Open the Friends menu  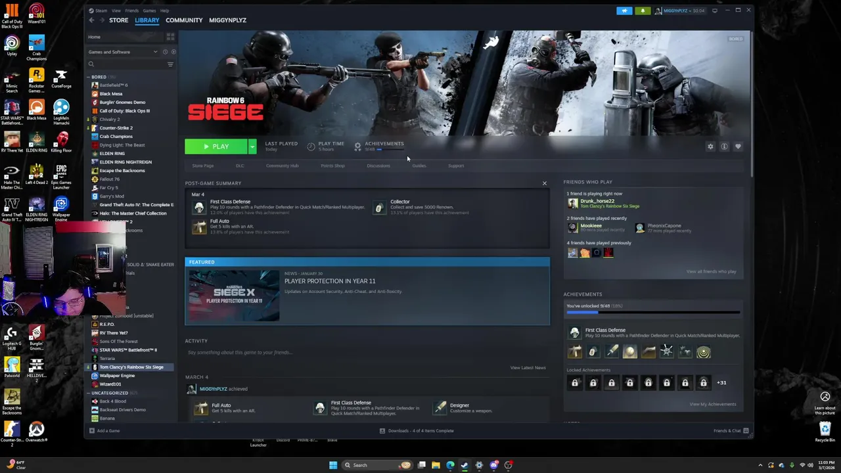[131, 11]
